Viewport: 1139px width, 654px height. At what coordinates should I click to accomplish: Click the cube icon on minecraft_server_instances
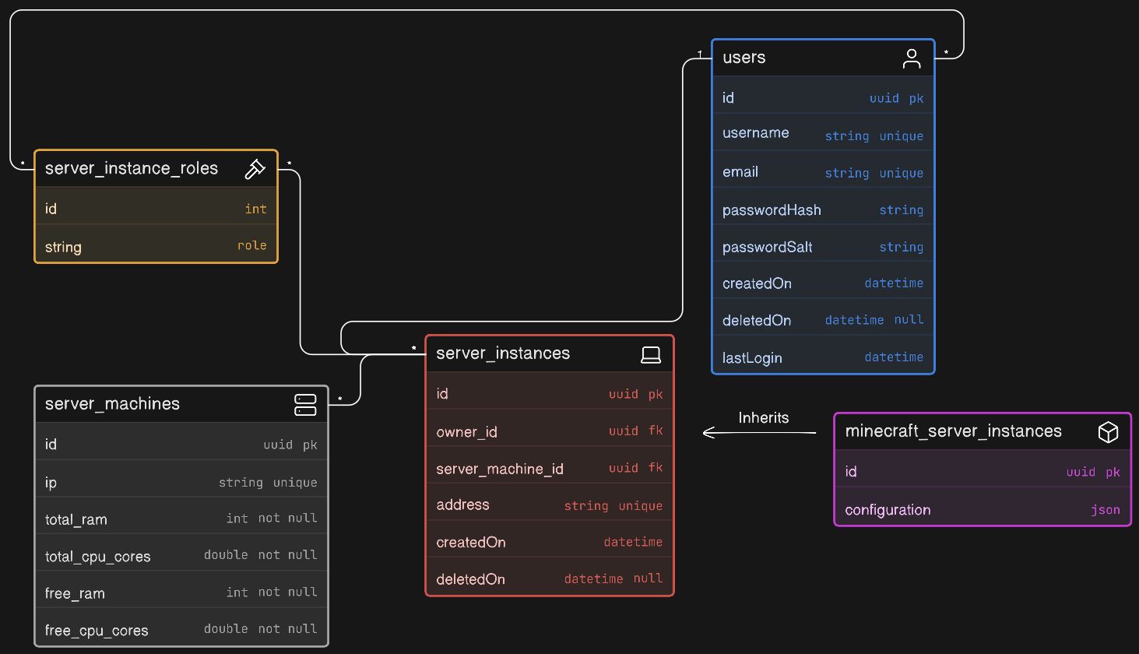tap(1108, 432)
